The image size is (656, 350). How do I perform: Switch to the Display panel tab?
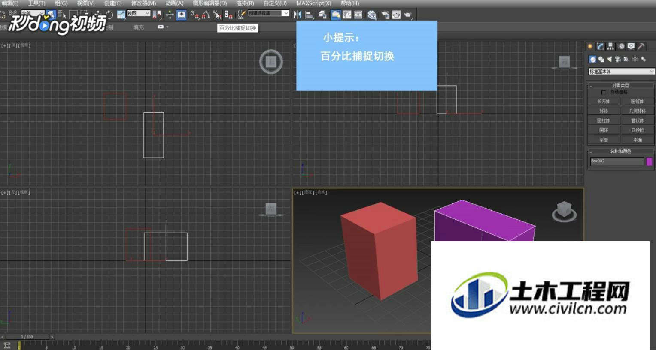tap(631, 46)
